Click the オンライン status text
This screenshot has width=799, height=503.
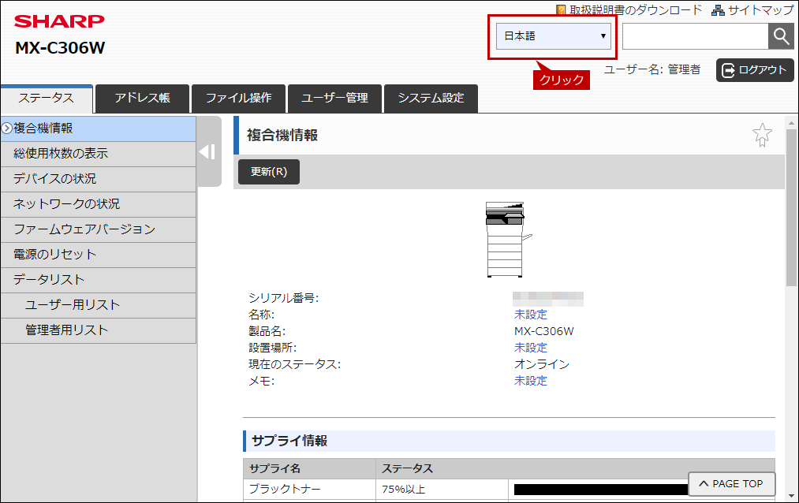(542, 364)
